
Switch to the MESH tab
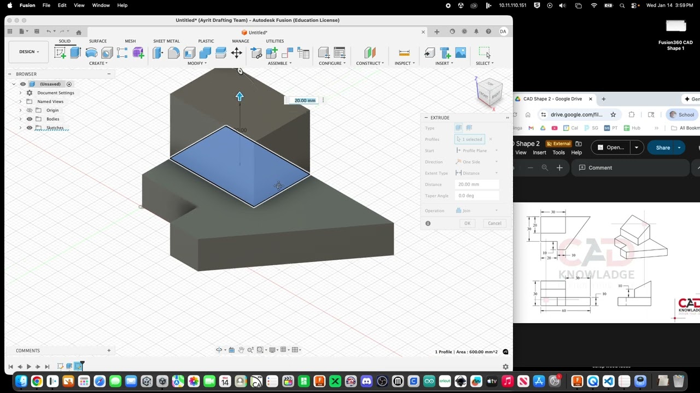point(130,41)
